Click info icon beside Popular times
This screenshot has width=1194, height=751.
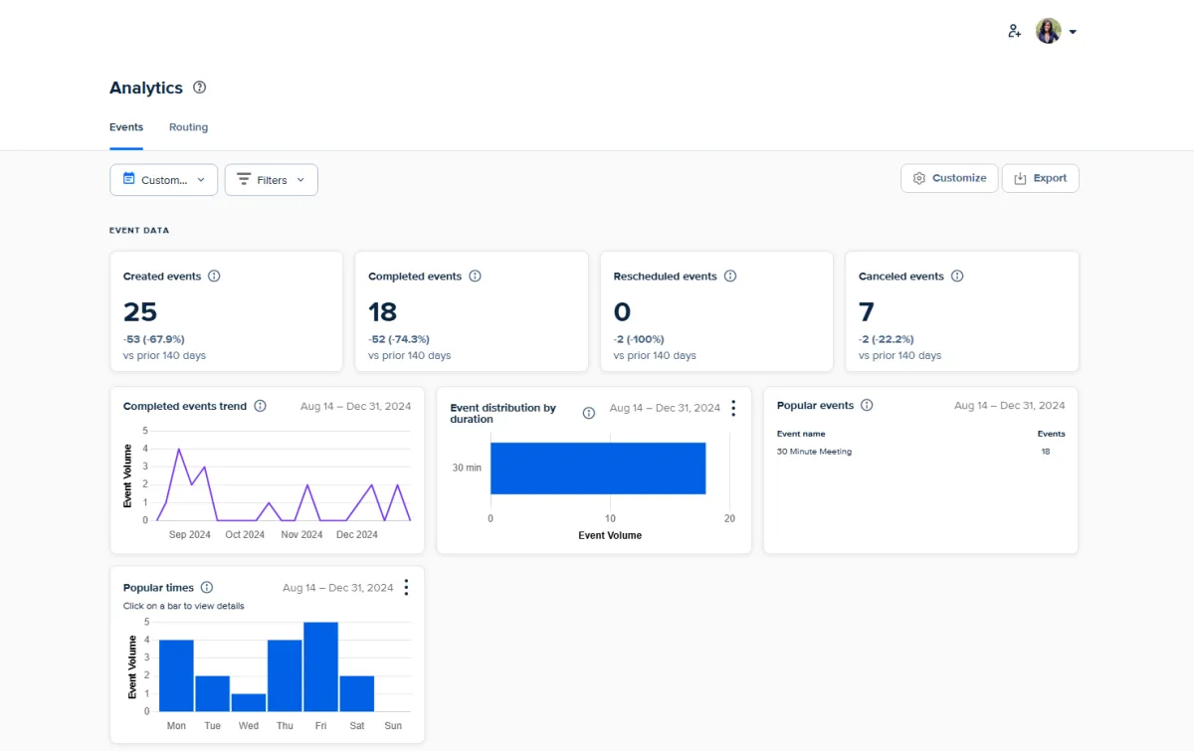click(206, 588)
